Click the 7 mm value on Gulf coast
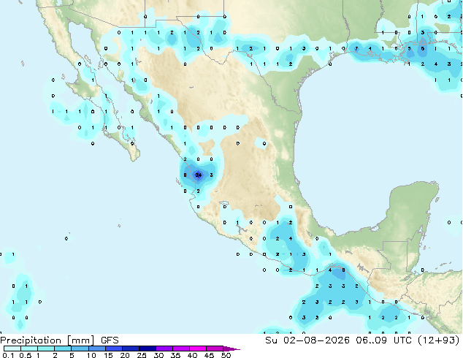This screenshot has width=463, height=358. [356, 48]
